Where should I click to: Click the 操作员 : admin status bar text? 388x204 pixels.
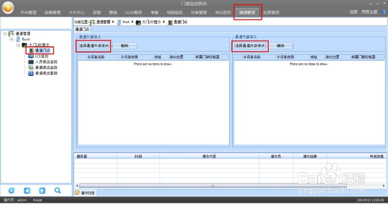[x=15, y=200]
